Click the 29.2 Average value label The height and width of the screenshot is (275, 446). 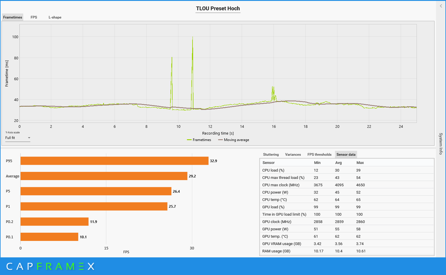pos(192,176)
